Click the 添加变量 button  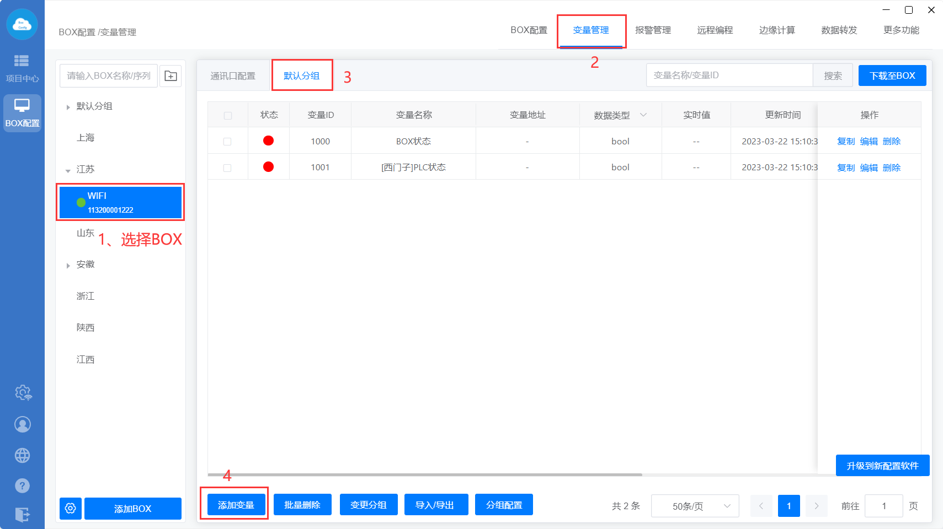click(236, 505)
